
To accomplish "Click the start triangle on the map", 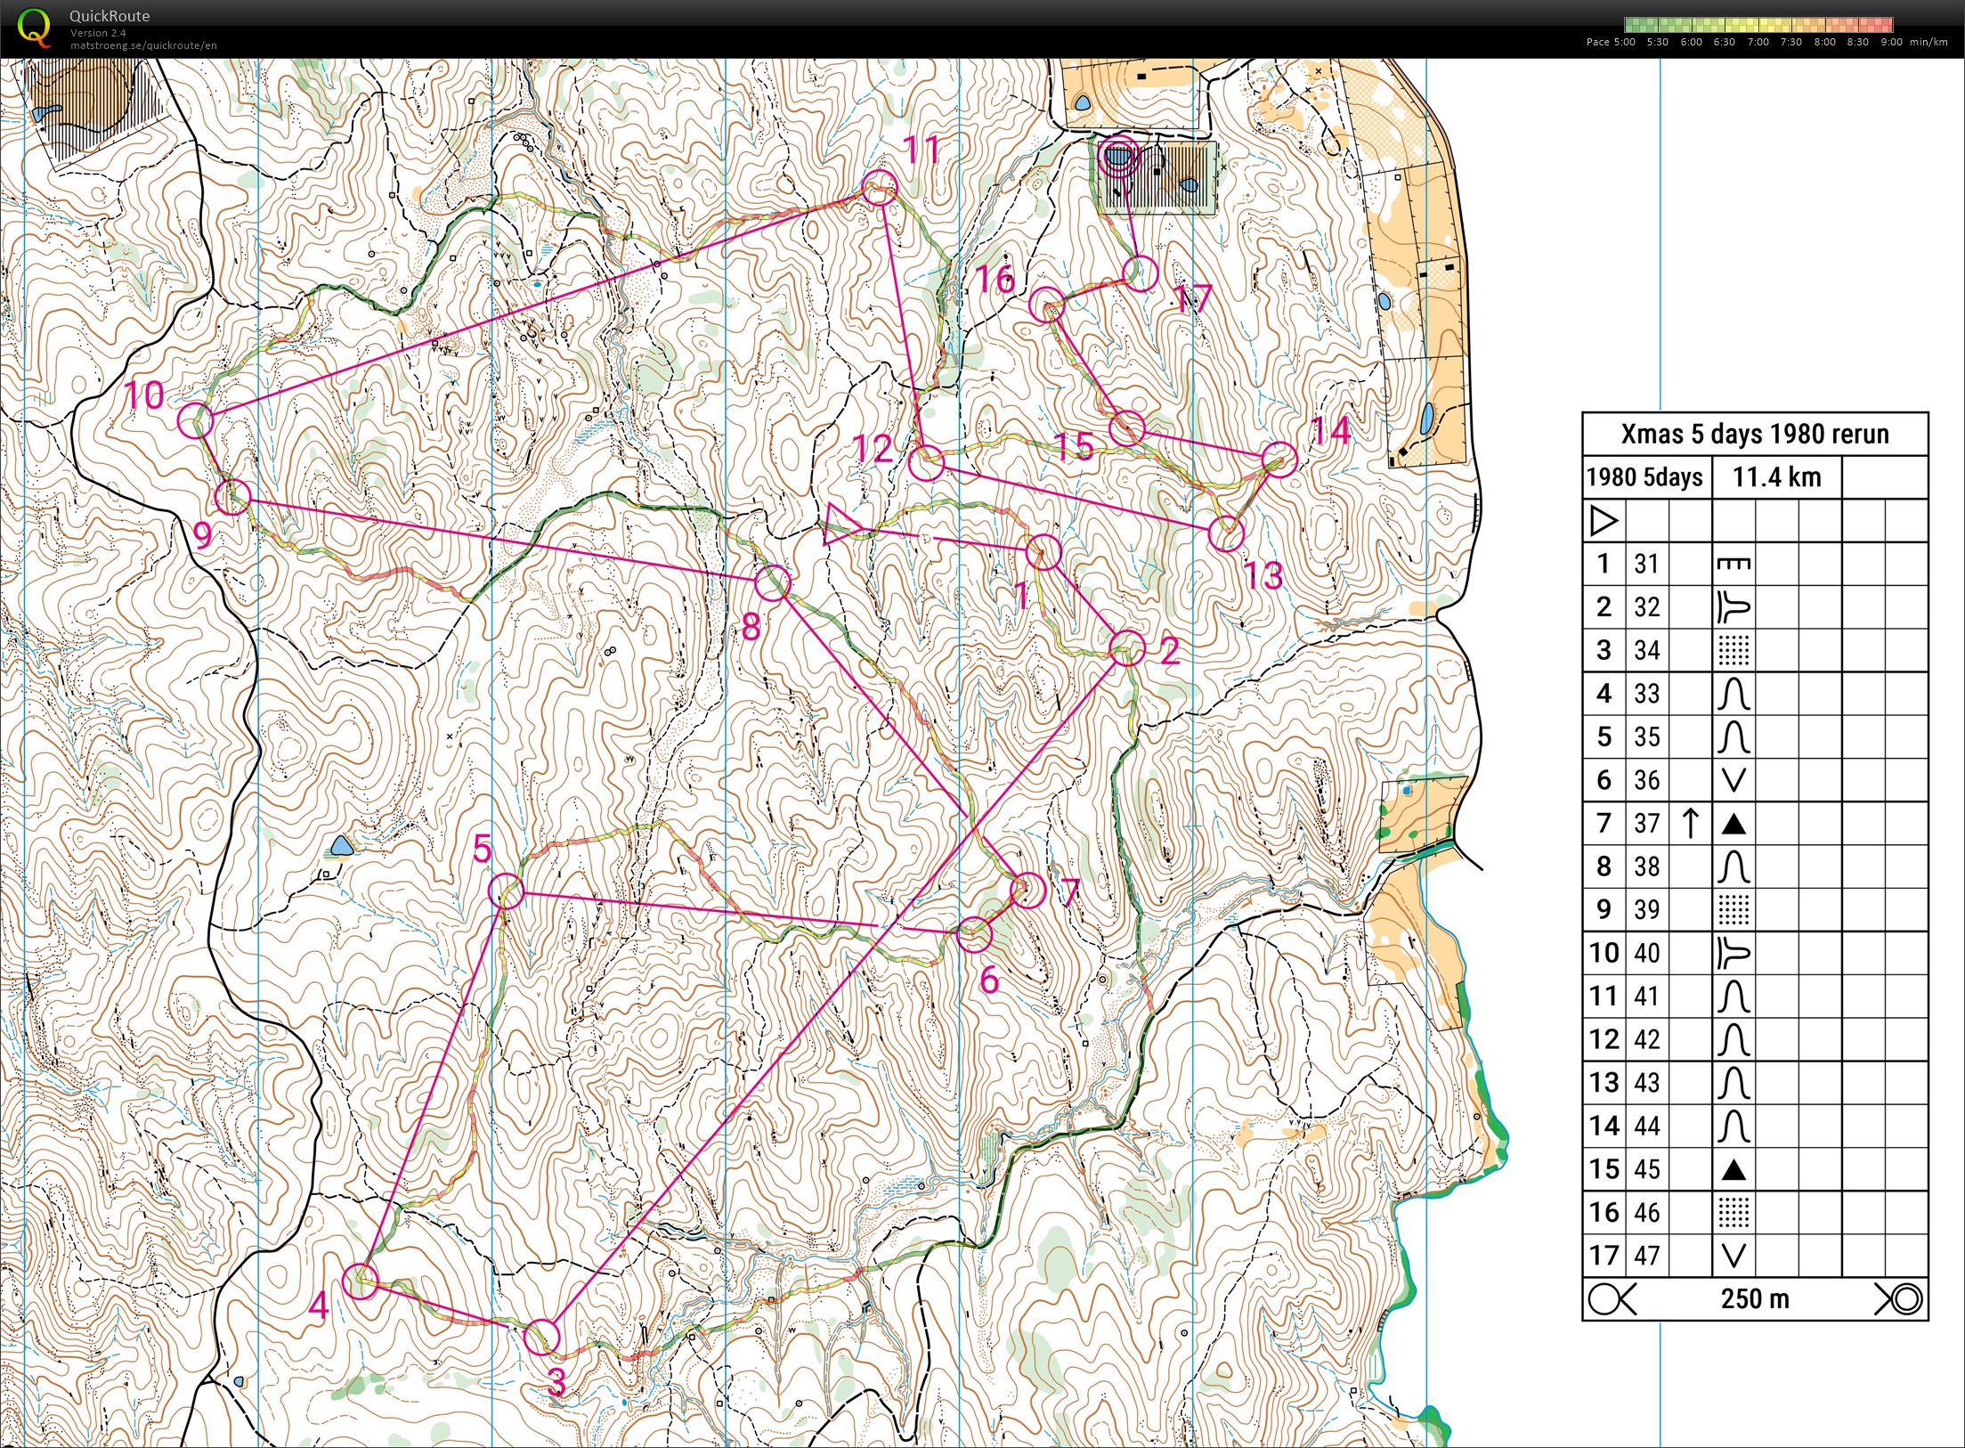I will pos(839,524).
